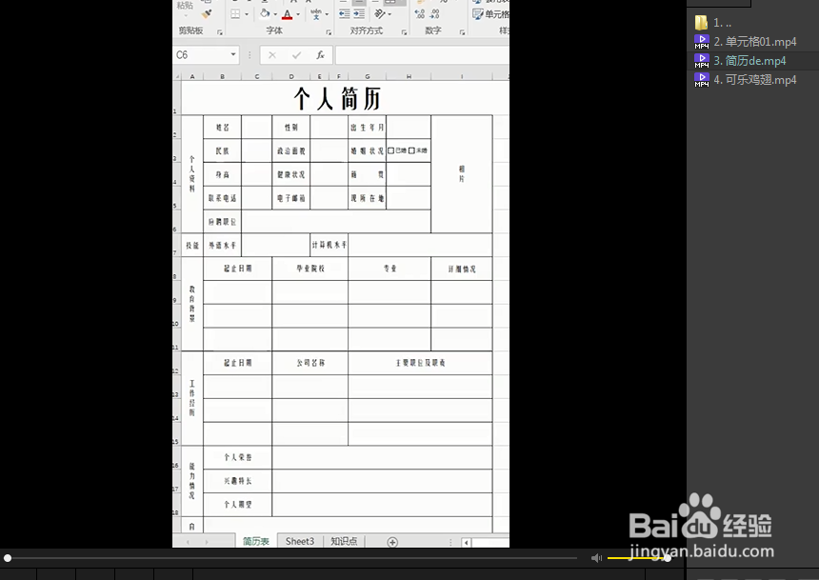Image resolution: width=819 pixels, height=580 pixels.
Task: Click the formula bar confirm checkmark
Action: (x=297, y=55)
